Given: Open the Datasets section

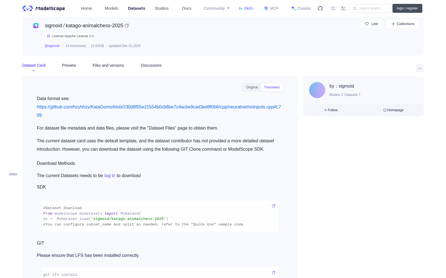Looking at the screenshot, I should 137,8.
